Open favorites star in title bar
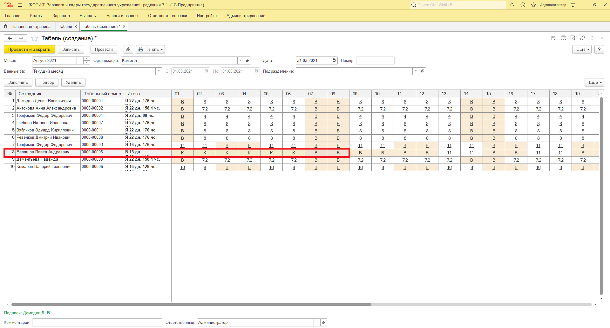Image resolution: width=610 pixels, height=328 pixels. click(533, 5)
